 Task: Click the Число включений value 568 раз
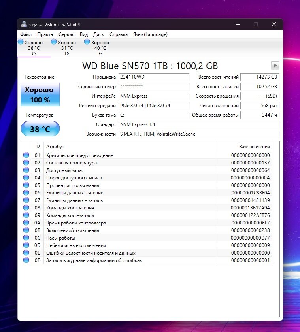click(x=260, y=106)
